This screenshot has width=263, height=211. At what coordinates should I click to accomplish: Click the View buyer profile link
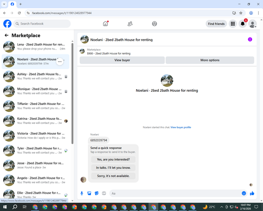(181, 127)
